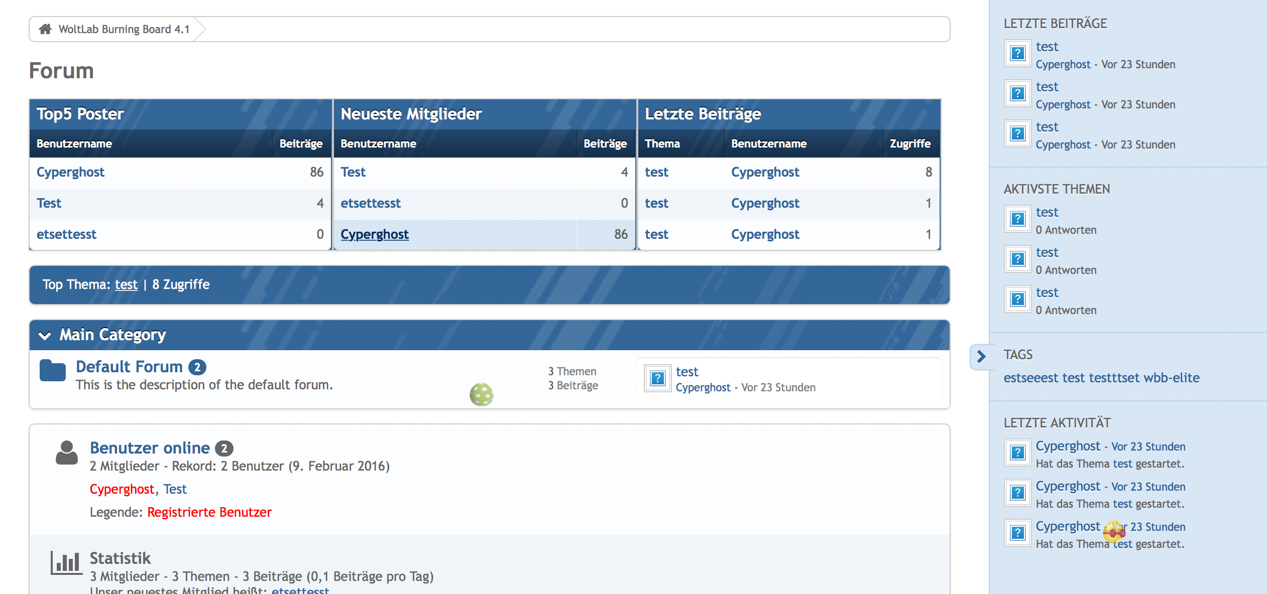Click avatar of first Aktivste Themen entry
Viewport: 1267px width, 594px height.
coord(1017,219)
